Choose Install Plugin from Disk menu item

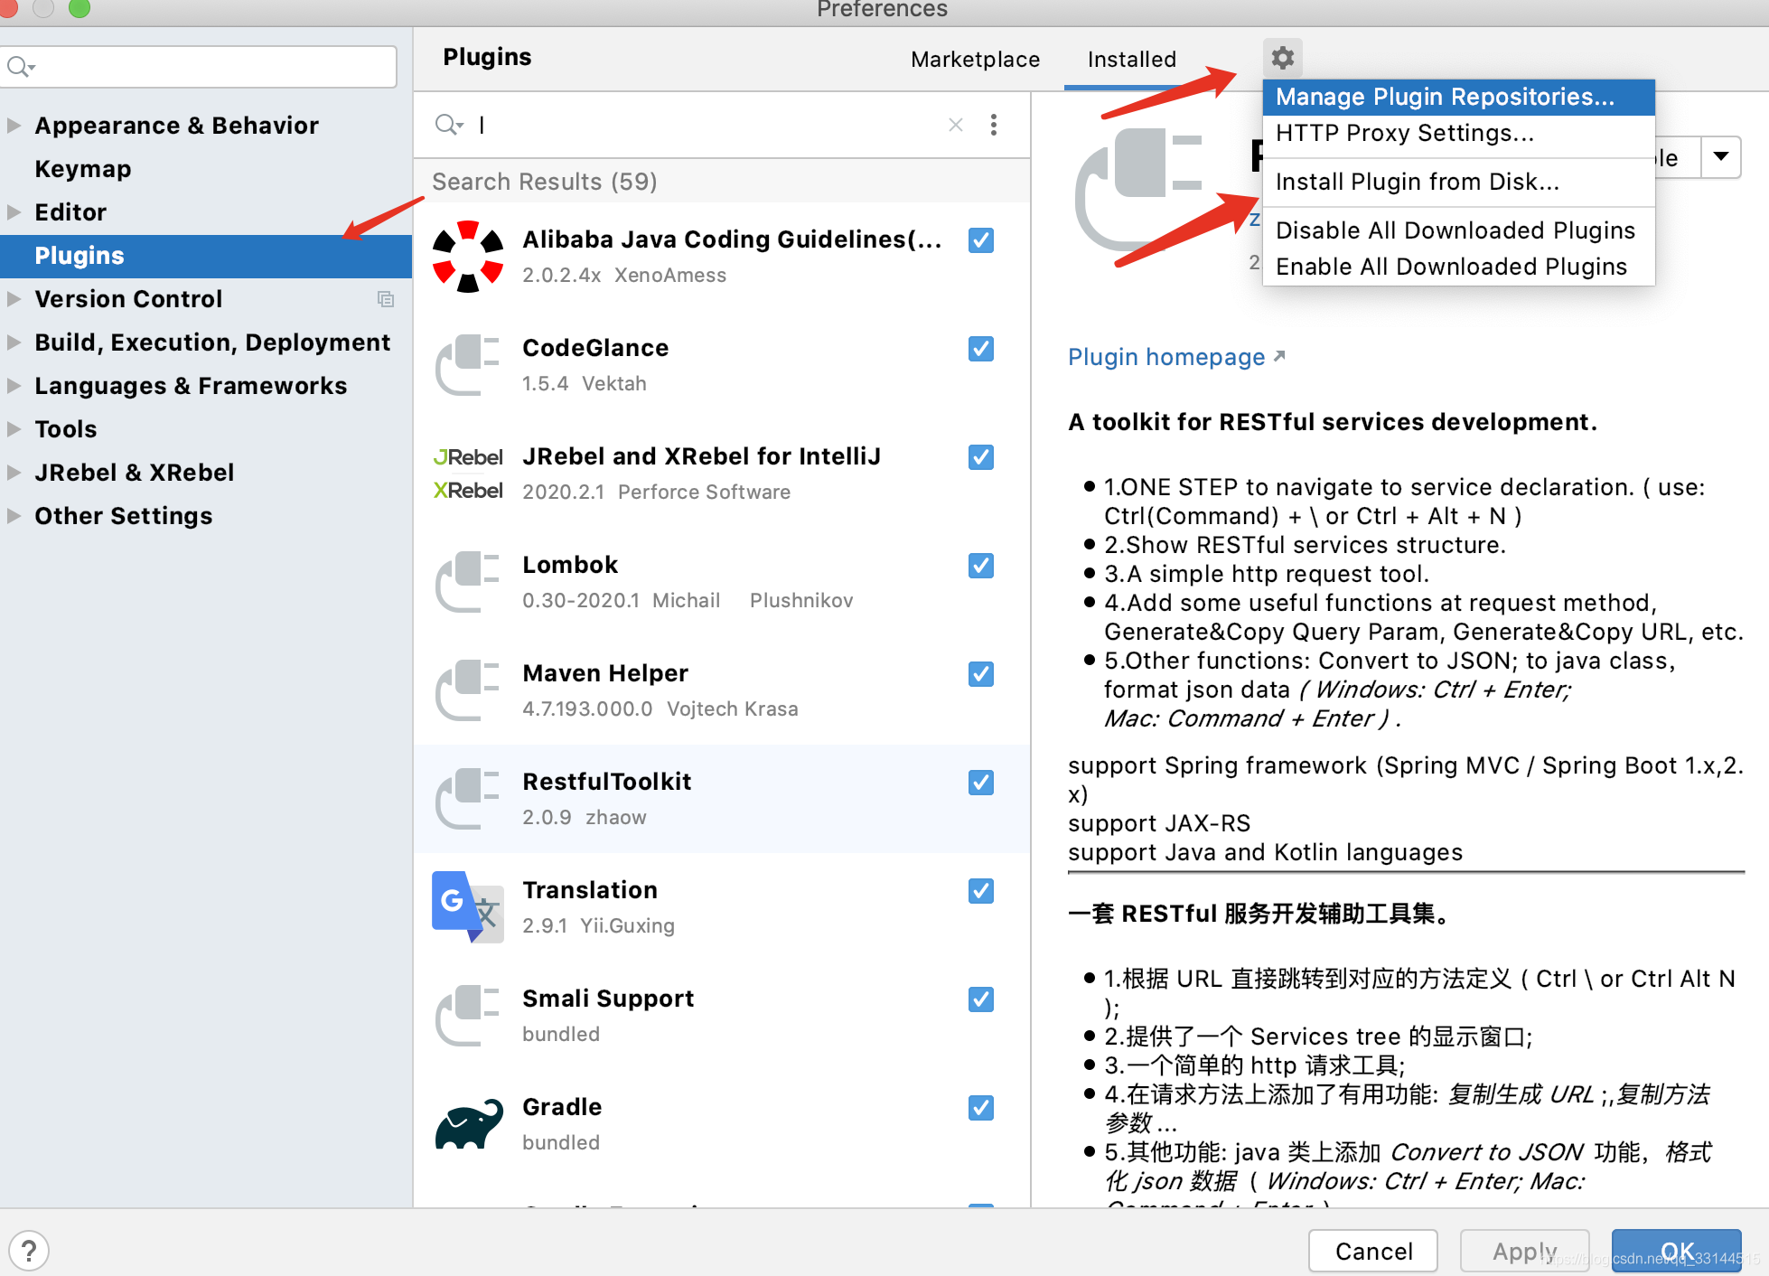[x=1458, y=182]
